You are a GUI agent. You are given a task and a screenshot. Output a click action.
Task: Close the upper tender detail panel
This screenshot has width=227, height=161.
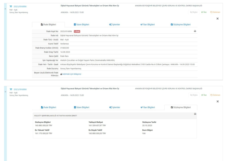coord(218,19)
